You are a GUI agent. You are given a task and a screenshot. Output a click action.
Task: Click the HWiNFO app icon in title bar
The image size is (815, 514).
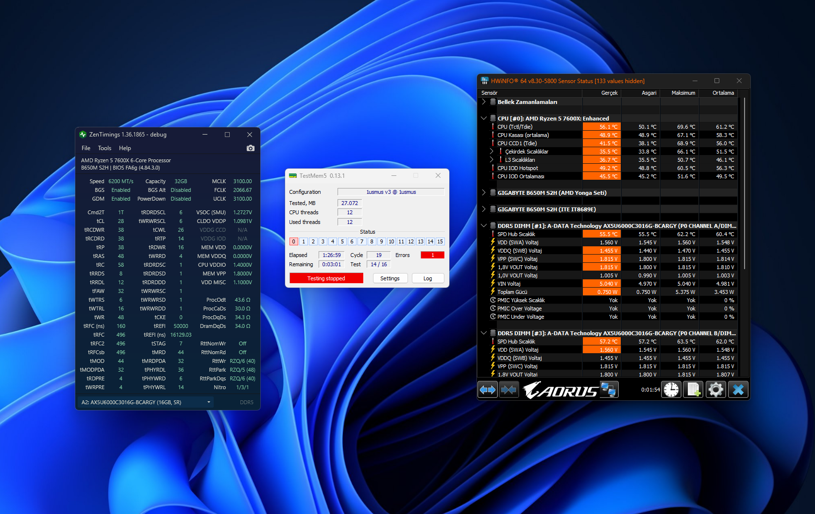[x=485, y=81]
